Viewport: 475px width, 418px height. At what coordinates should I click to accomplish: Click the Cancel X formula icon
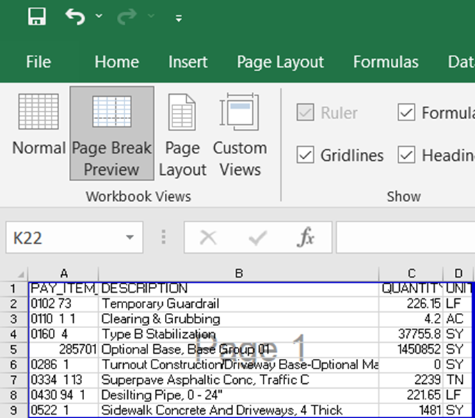pos(208,238)
